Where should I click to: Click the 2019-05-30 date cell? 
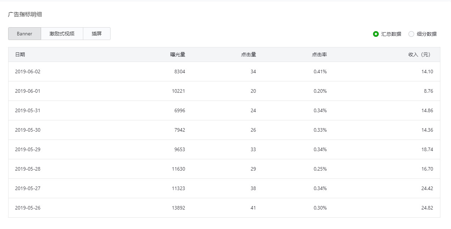point(28,130)
